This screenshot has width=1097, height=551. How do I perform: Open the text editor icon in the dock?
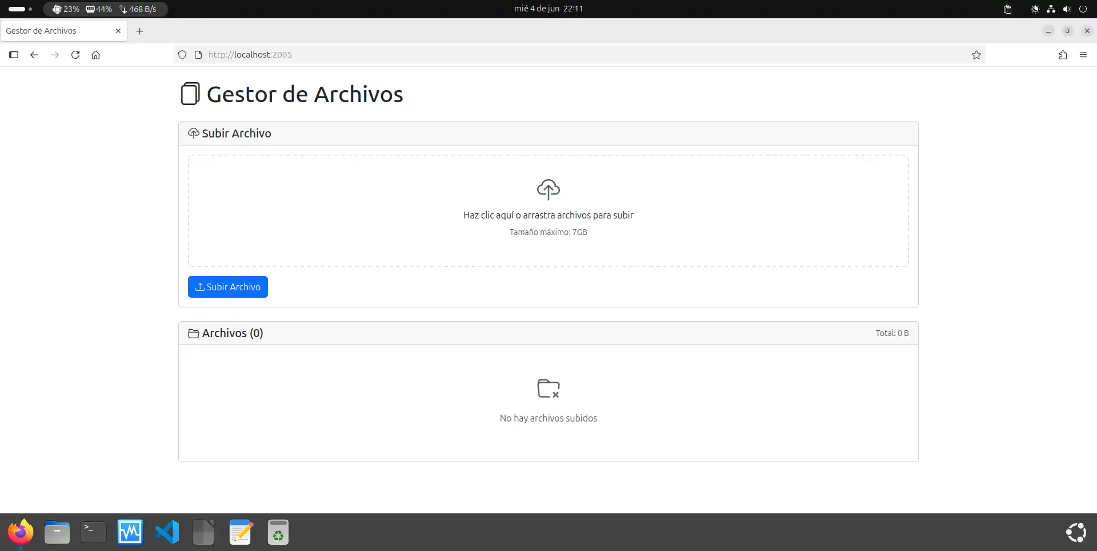[x=240, y=532]
